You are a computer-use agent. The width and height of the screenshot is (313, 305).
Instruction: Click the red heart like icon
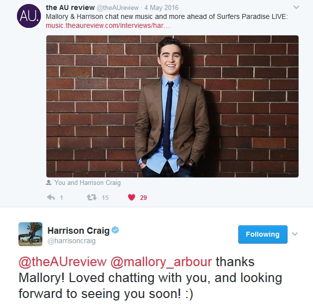coord(132,197)
